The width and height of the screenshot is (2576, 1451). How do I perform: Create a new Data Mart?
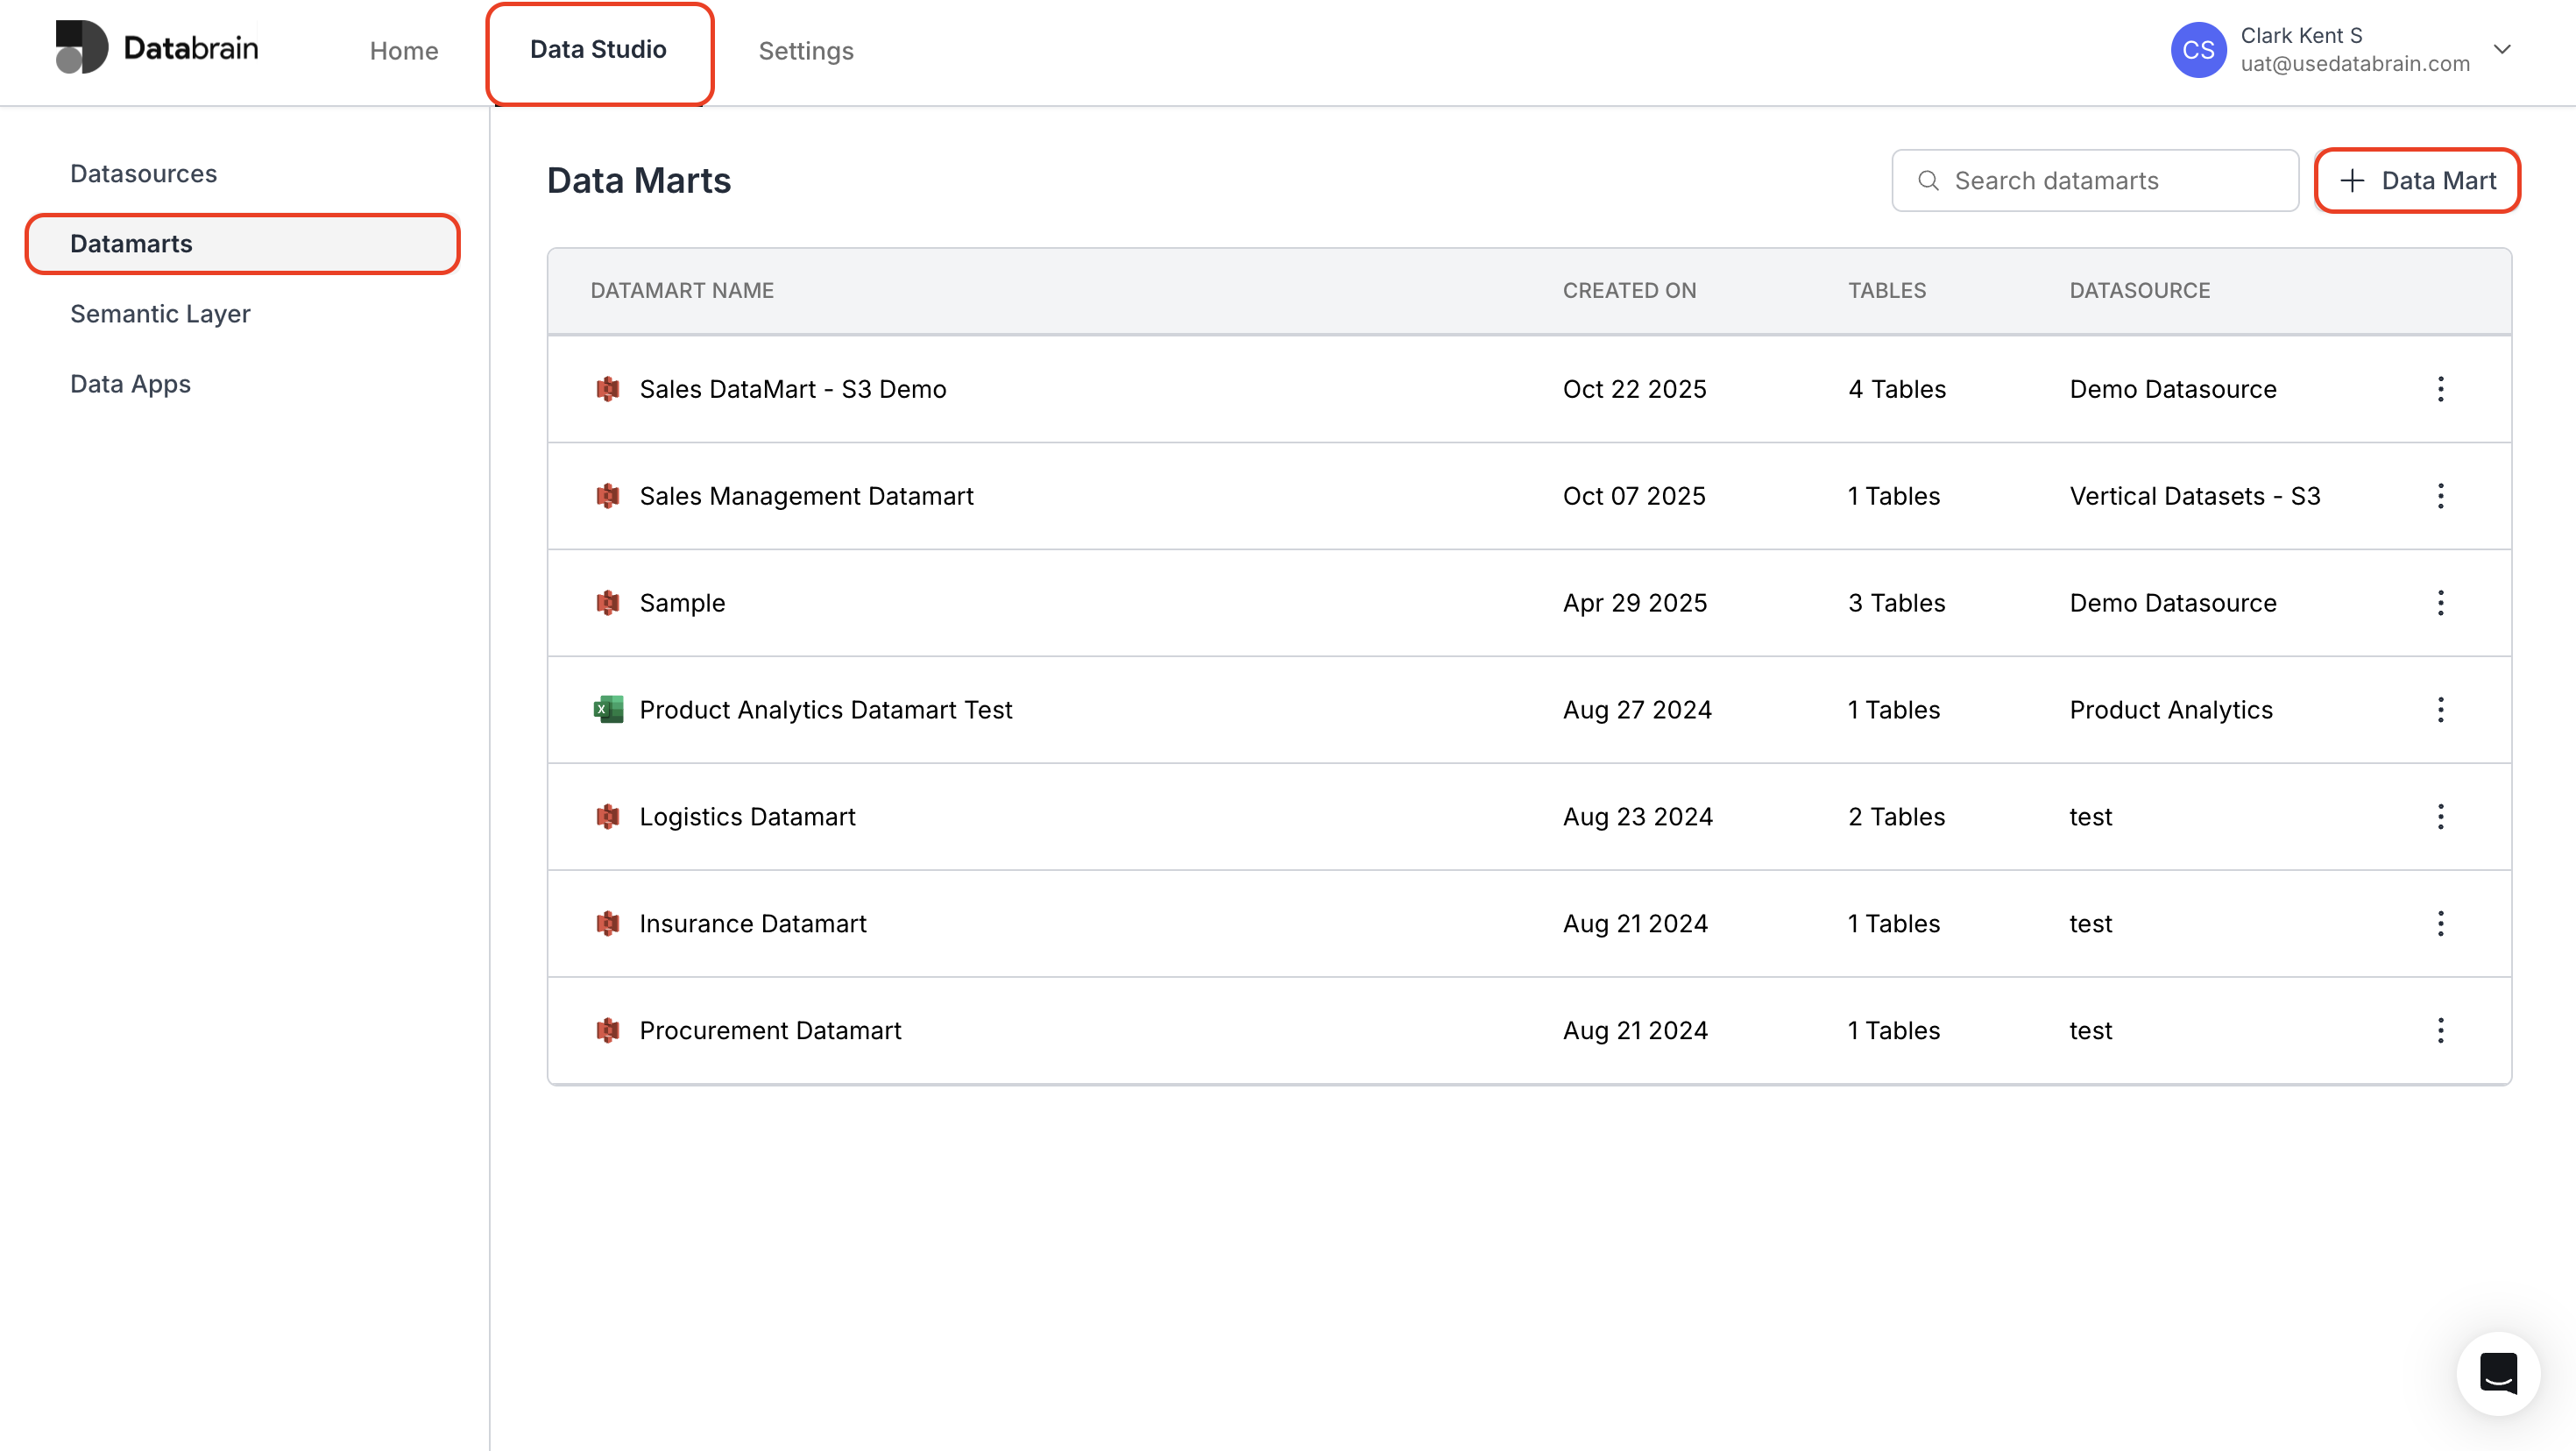click(x=2417, y=181)
